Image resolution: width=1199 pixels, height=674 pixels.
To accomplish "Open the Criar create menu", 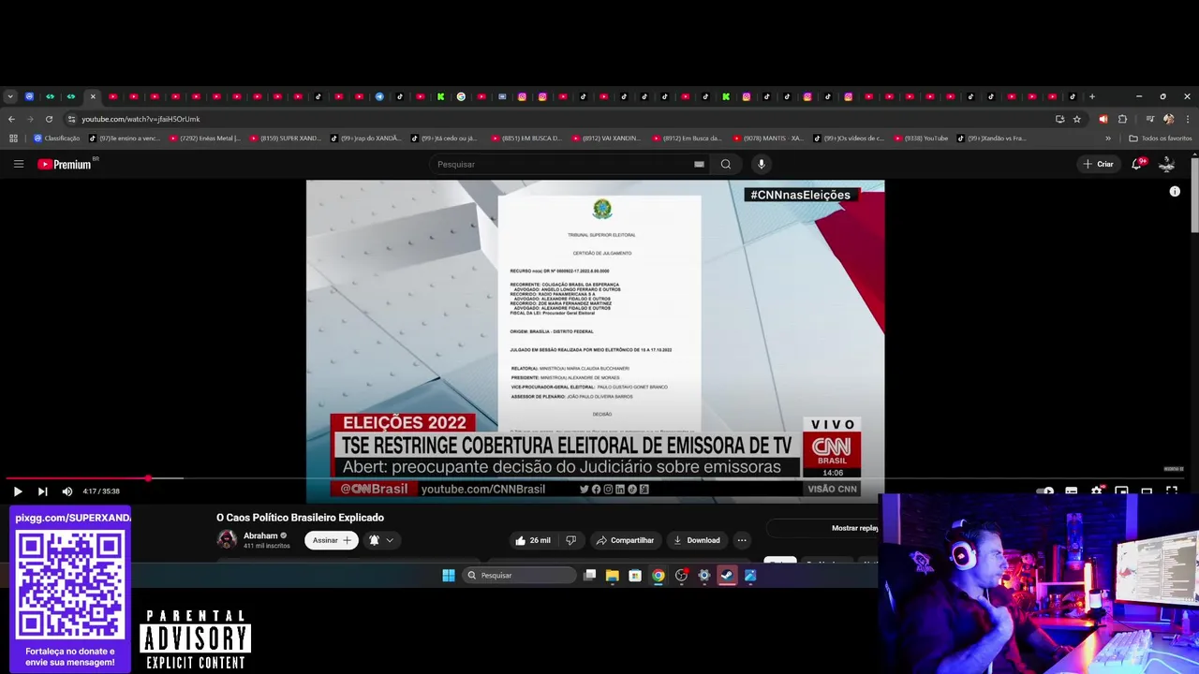I will pos(1098,164).
